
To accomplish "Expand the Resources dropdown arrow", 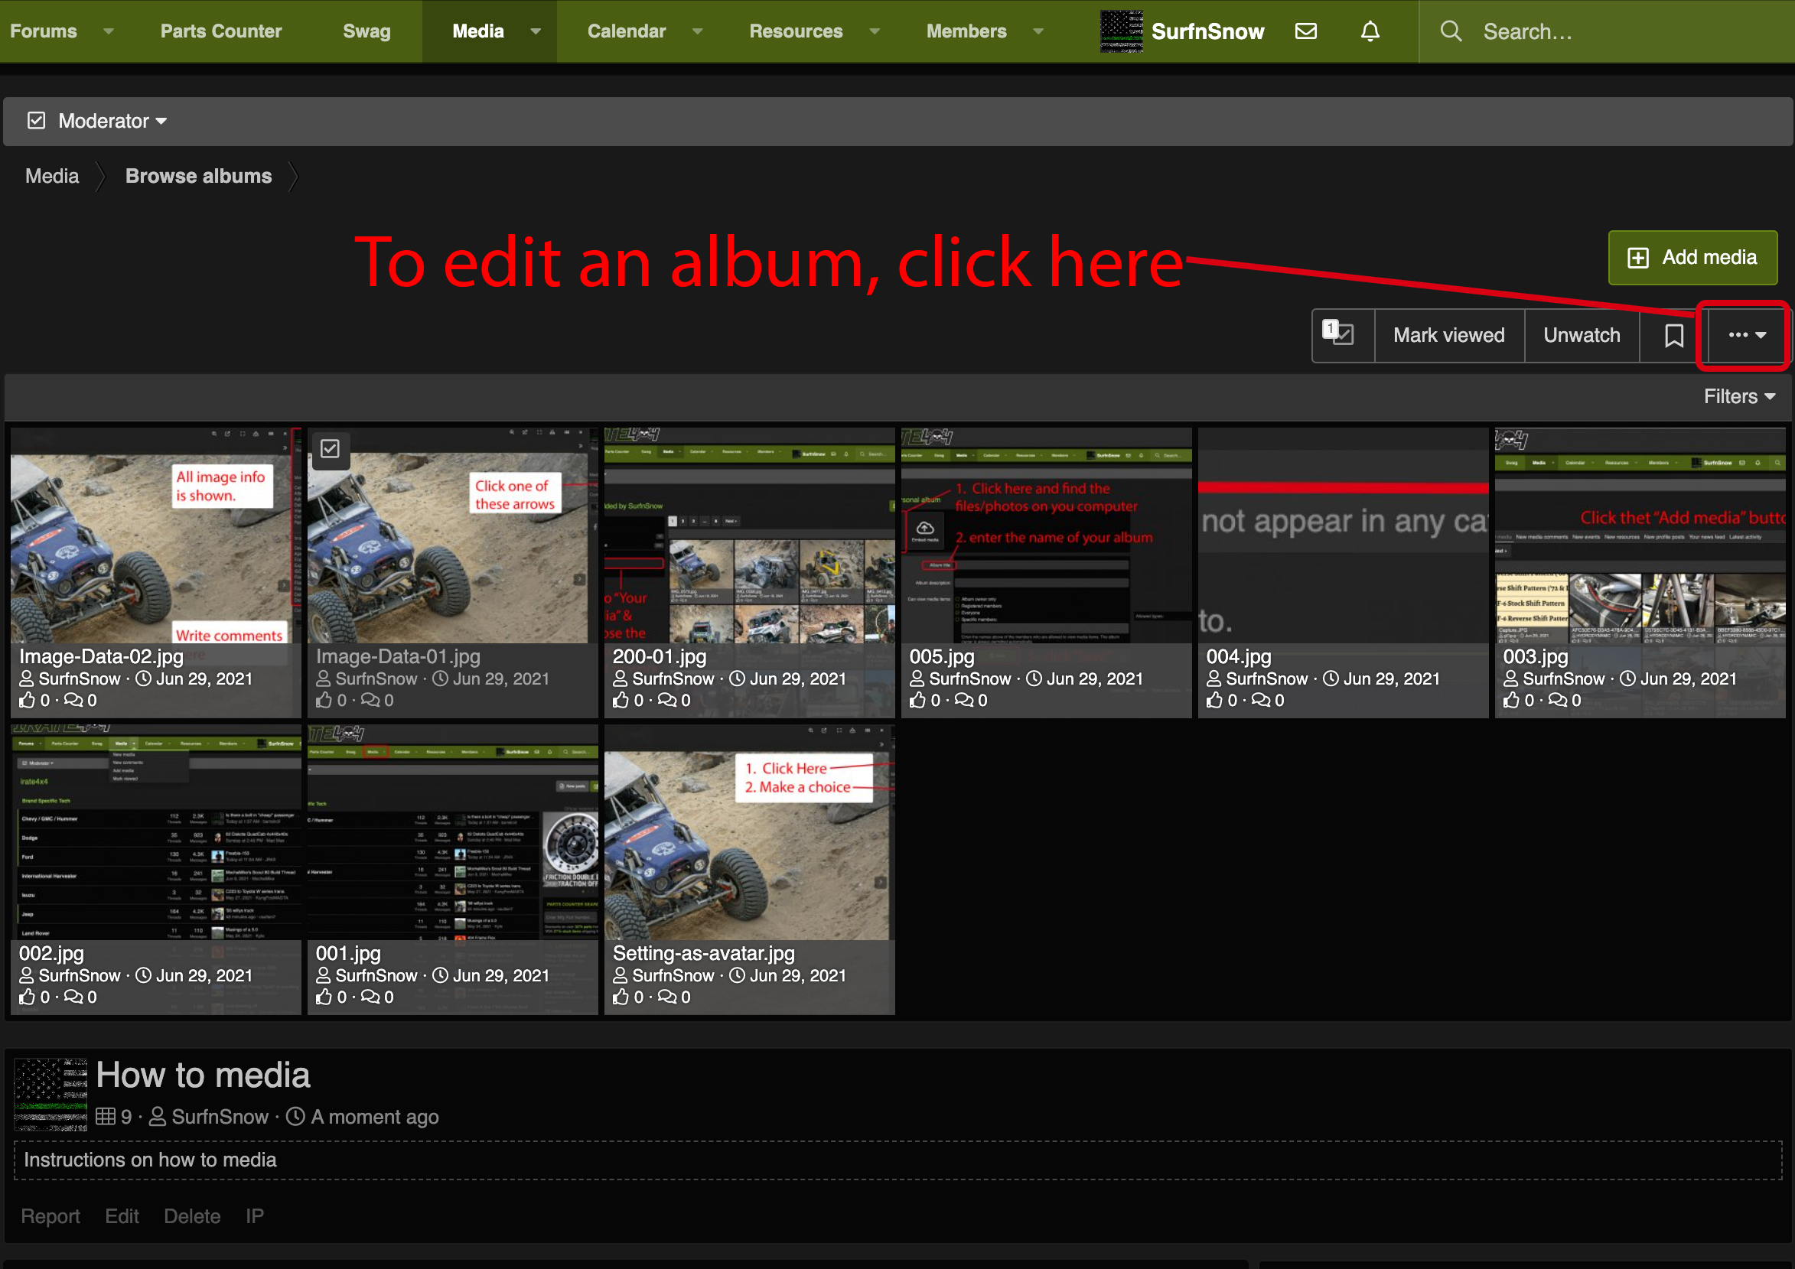I will 875,31.
